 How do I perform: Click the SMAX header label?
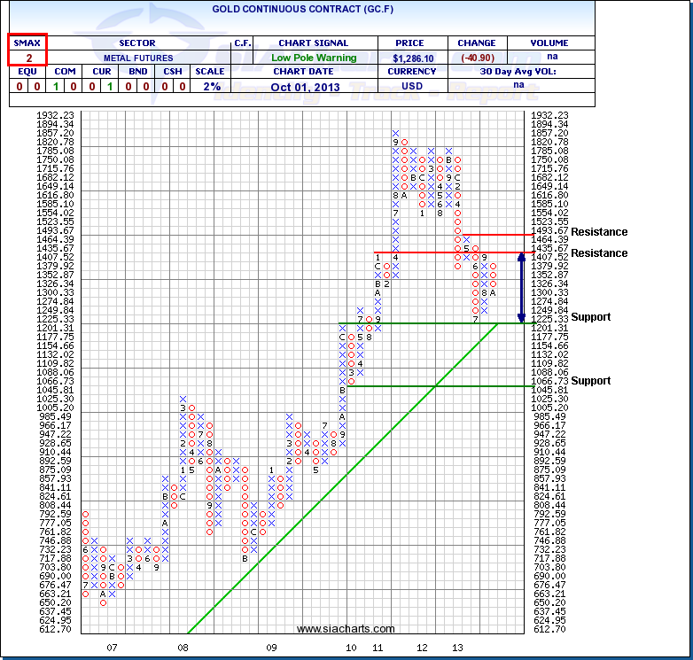(27, 43)
